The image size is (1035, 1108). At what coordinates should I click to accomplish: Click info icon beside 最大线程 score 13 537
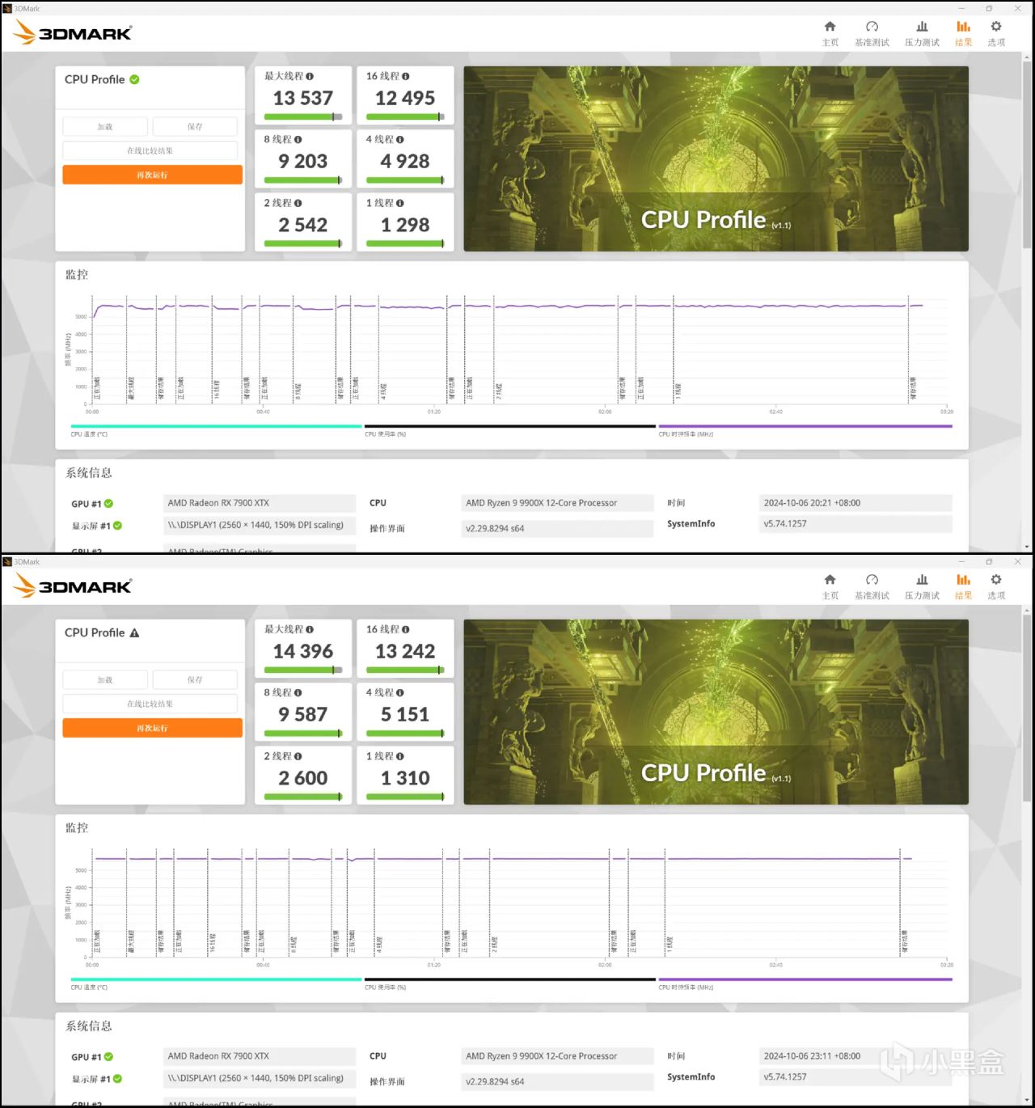point(310,76)
